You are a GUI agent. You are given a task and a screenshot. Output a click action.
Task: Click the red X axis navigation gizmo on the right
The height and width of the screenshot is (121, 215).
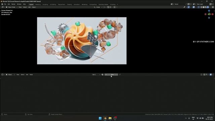point(213,14)
